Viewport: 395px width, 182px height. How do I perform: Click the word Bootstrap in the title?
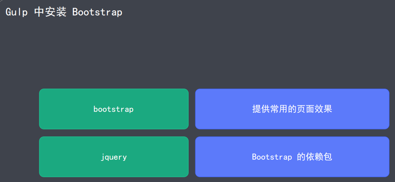97,12
